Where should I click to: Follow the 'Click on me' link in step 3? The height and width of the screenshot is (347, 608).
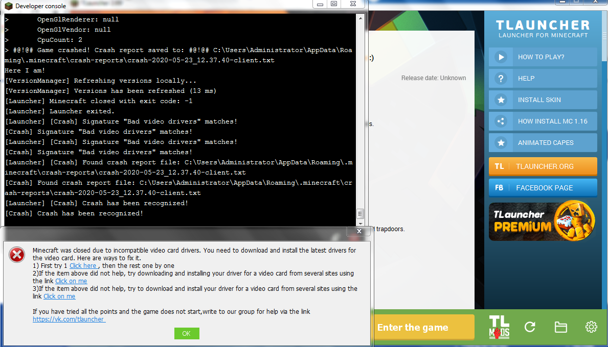(x=59, y=296)
